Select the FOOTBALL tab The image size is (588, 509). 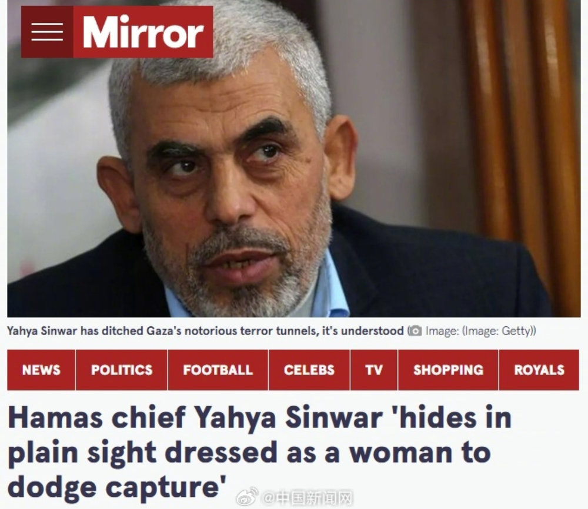(x=218, y=370)
